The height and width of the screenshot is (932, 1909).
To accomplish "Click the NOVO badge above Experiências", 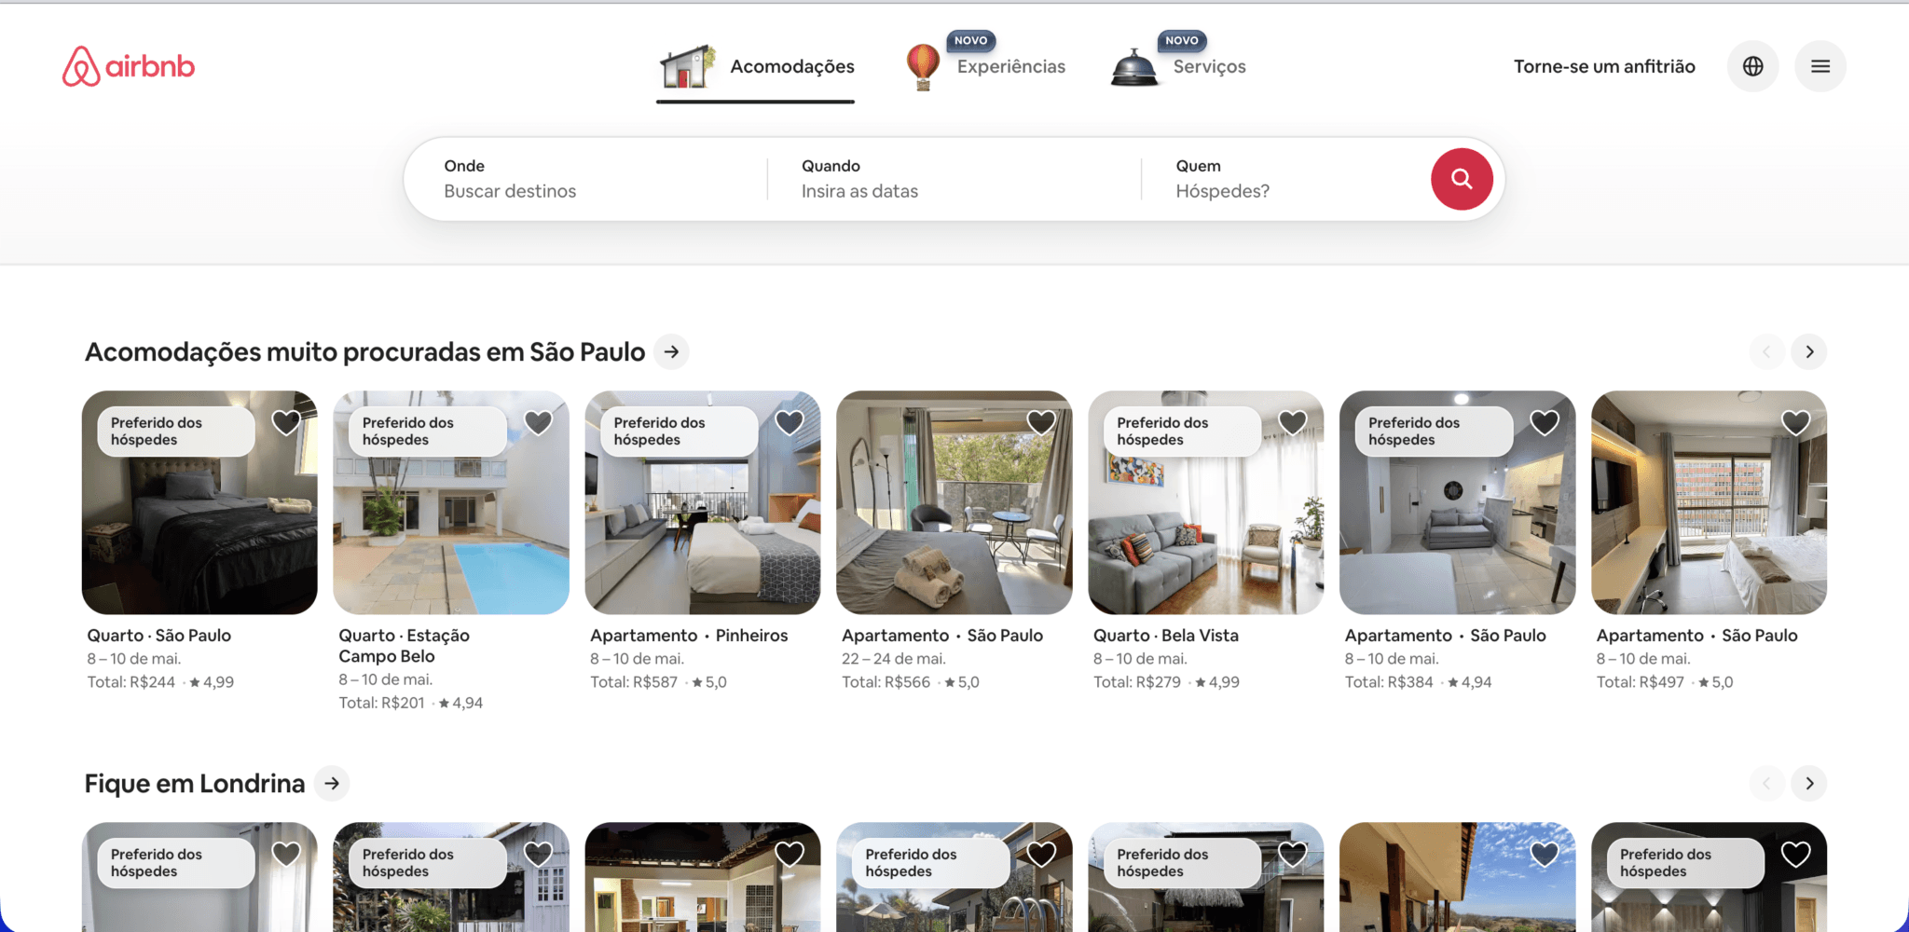I will [971, 40].
